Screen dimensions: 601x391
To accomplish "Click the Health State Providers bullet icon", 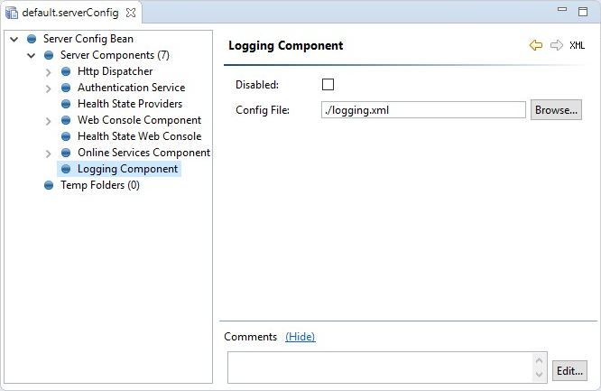I will point(66,104).
